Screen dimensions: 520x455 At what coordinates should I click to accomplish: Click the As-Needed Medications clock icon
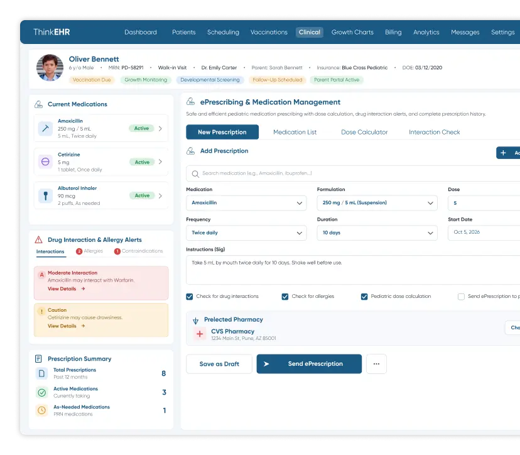click(x=42, y=410)
